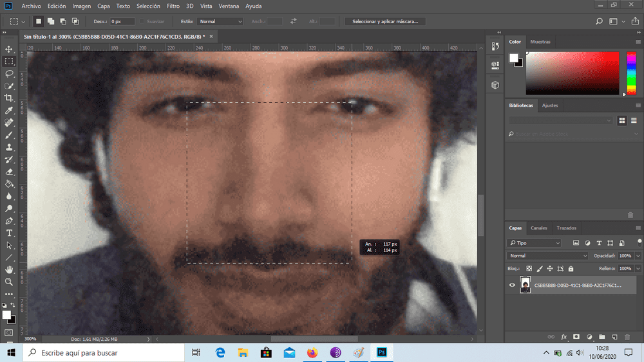Select the Eyedropper tool
This screenshot has height=362, width=644.
pyautogui.click(x=8, y=111)
